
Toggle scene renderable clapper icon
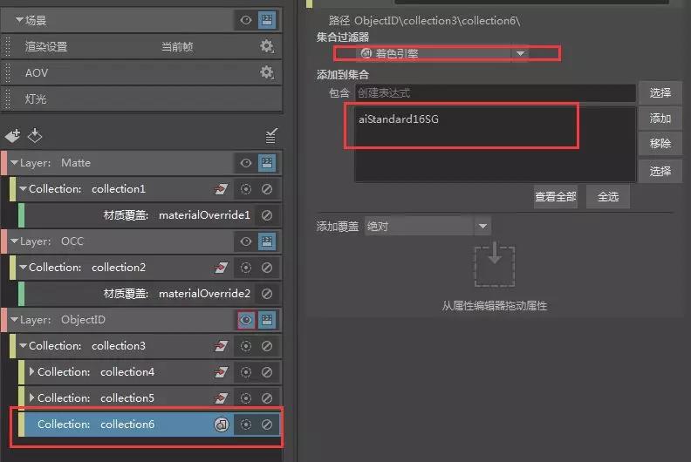(267, 20)
